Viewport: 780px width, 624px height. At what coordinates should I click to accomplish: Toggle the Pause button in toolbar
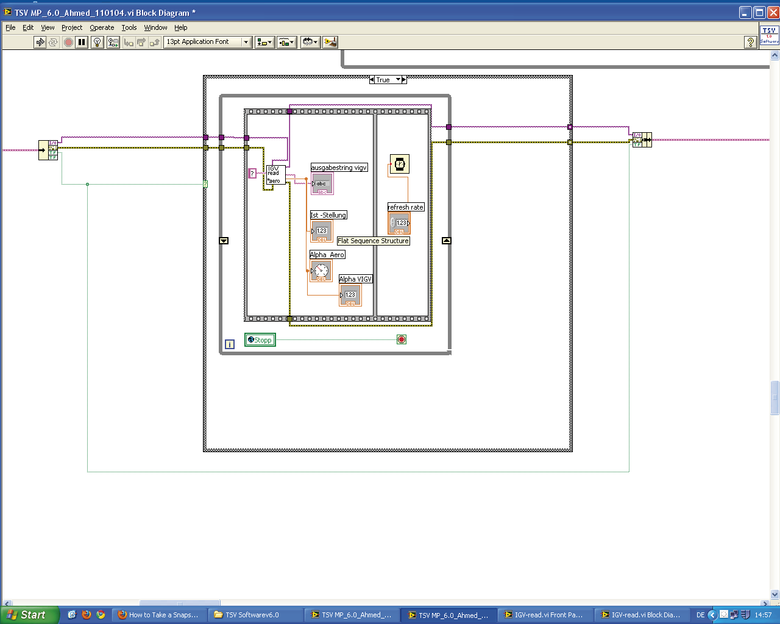[x=82, y=42]
